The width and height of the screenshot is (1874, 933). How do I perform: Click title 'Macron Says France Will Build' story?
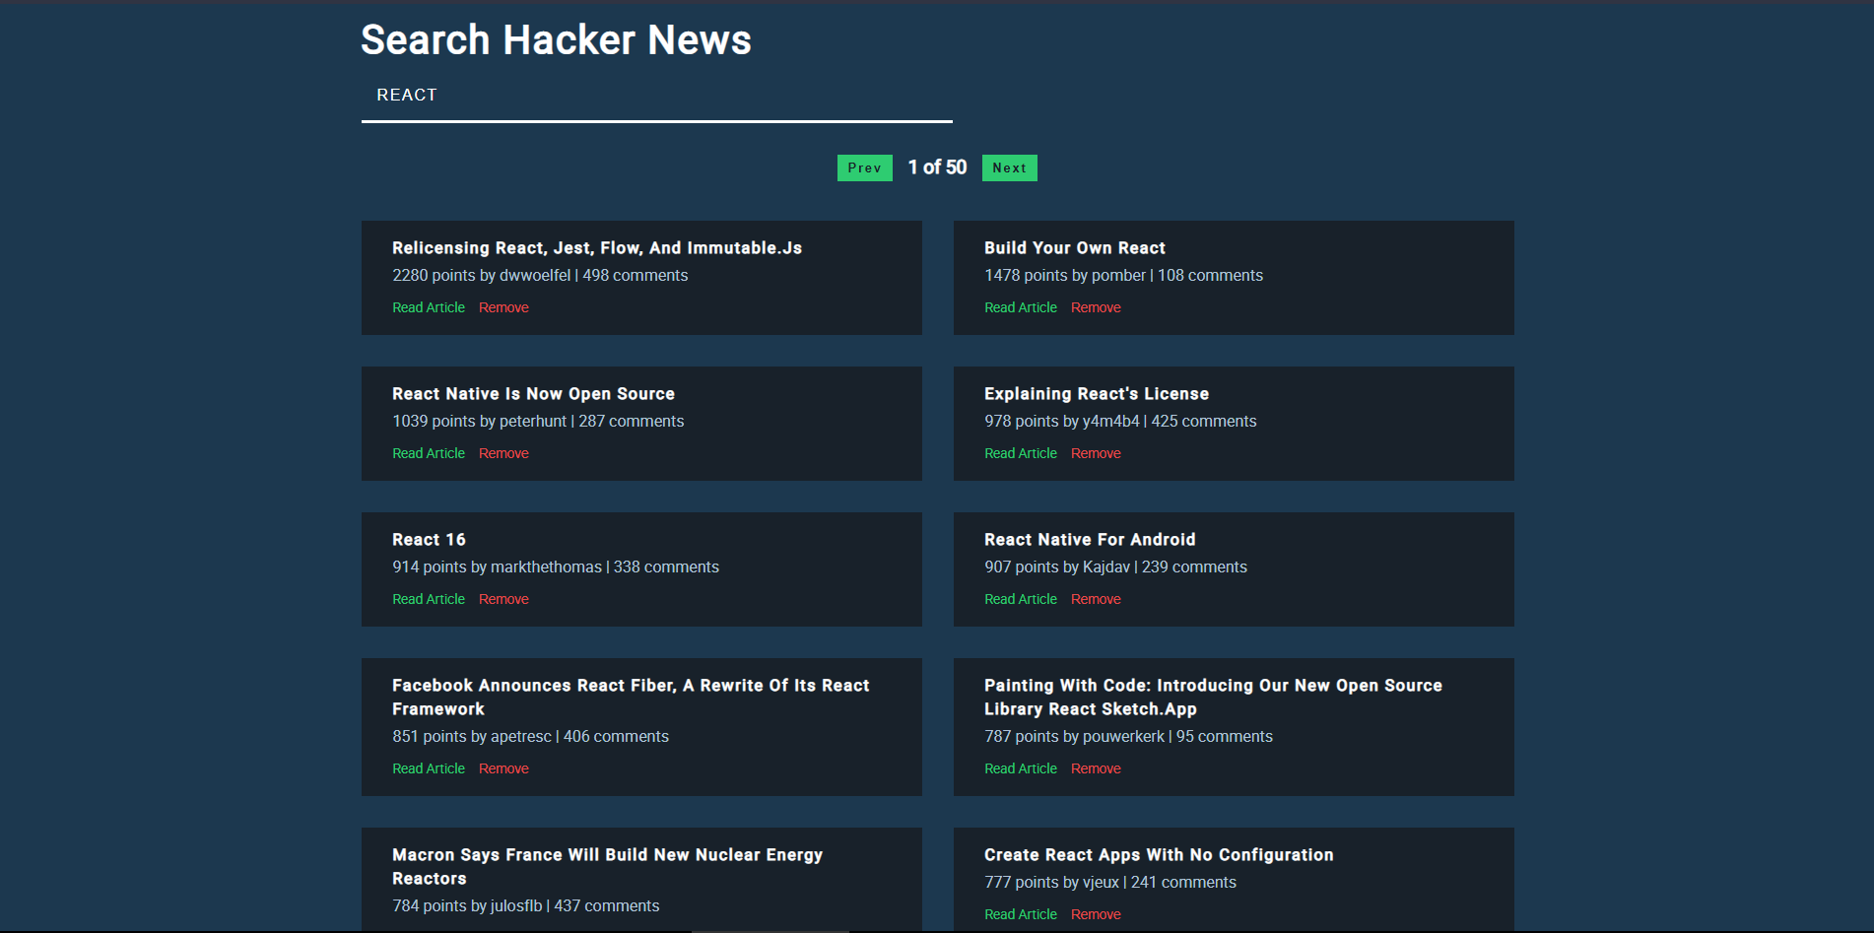coord(607,867)
